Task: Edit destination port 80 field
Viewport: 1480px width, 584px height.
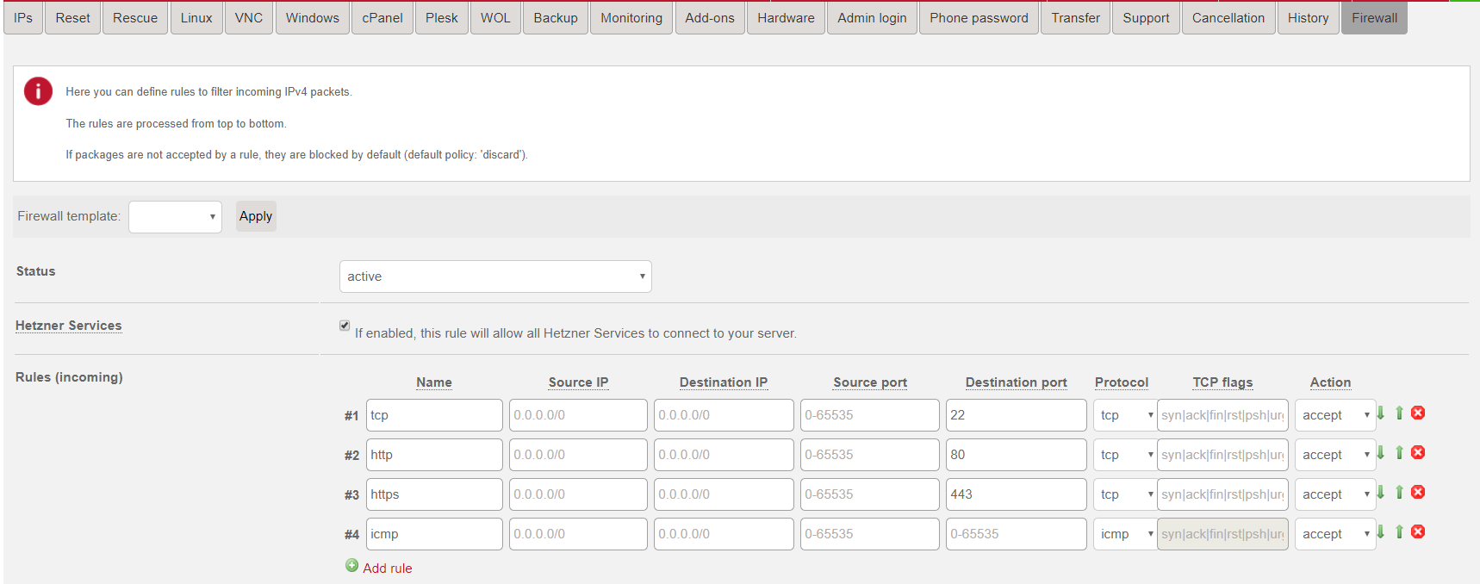Action: (1017, 455)
